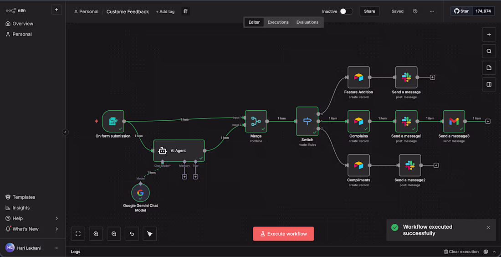Open the AI Agent node
501x257 pixels.
pos(179,150)
